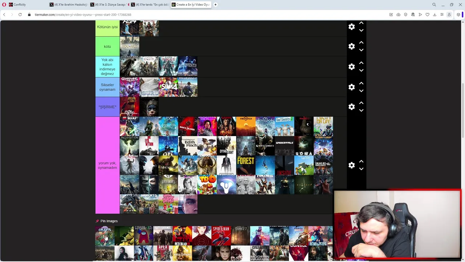The width and height of the screenshot is (465, 262).
Task: Open settings gear for *ŞİŞİRME* tier
Action: [x=351, y=107]
